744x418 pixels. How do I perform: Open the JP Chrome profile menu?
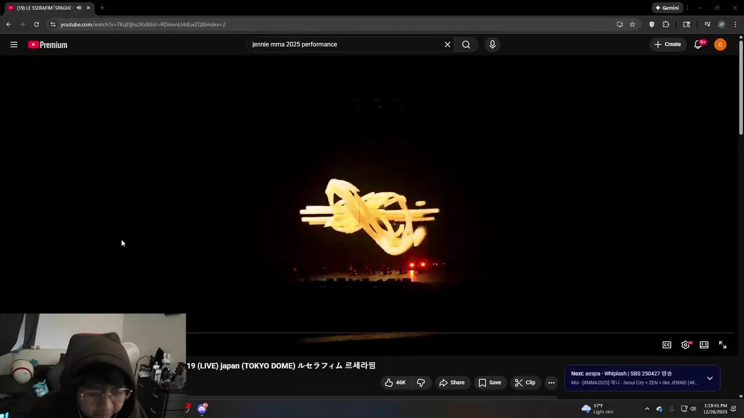(721, 24)
